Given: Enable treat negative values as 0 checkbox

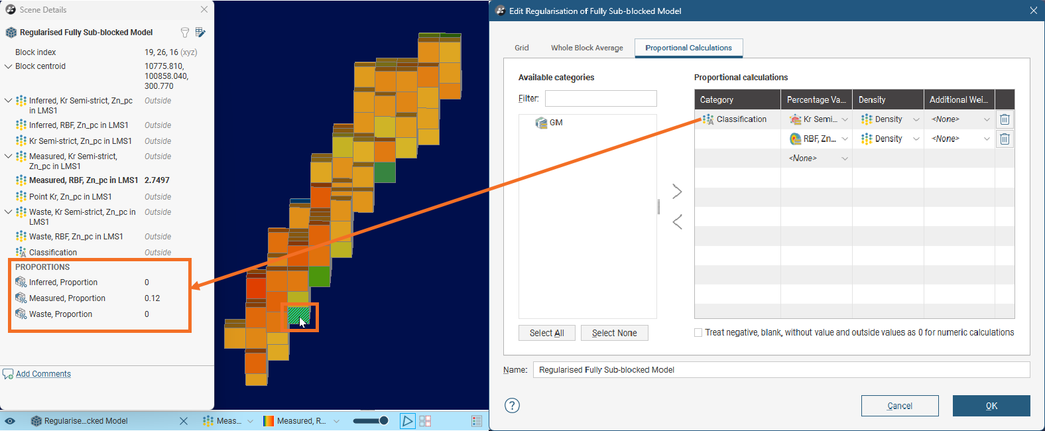Looking at the screenshot, I should [x=698, y=333].
